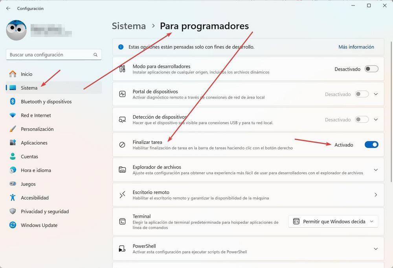393x268 pixels.
Task: Click the Windows Update sync icon
Action: [x=13, y=225]
